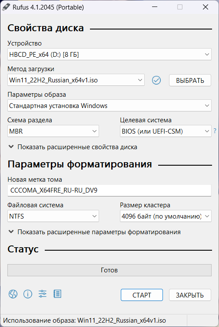Open the About info icon
The height and width of the screenshot is (327, 219).
[x=28, y=294]
